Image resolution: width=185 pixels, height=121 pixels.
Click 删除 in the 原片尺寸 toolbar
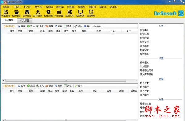(x=49, y=86)
